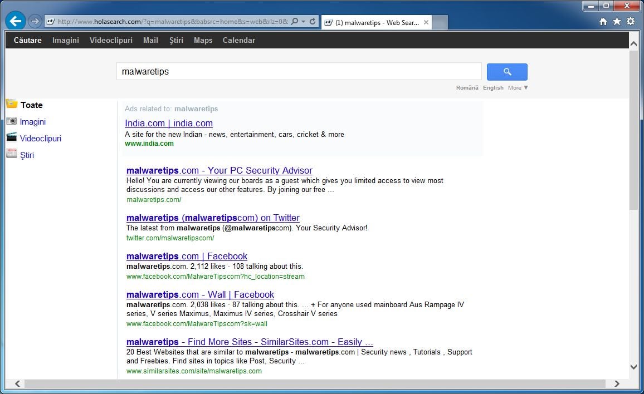Click 'Ads related to: malwaretips' text

click(171, 109)
